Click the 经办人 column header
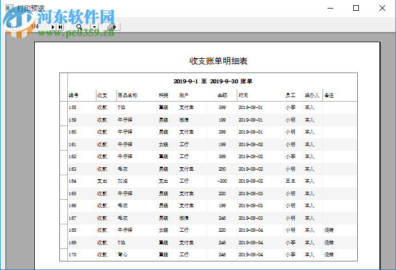The width and height of the screenshot is (396, 270). [312, 95]
